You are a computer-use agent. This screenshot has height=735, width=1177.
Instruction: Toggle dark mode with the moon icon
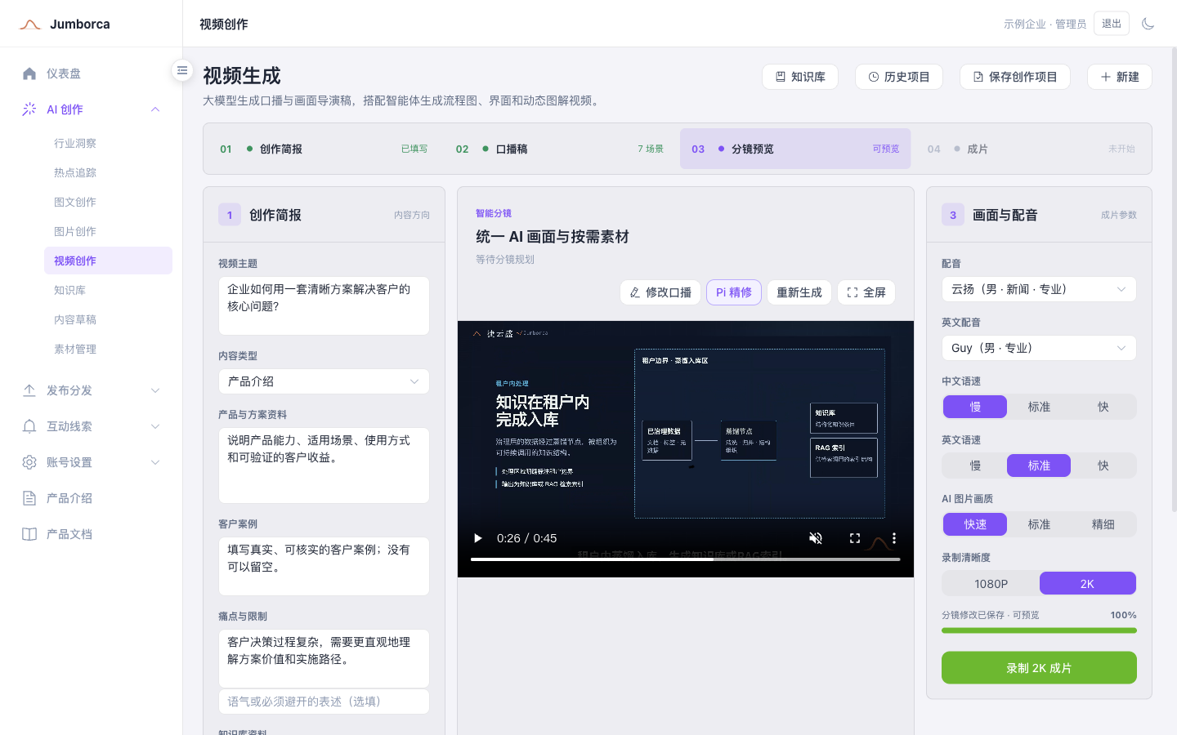click(1148, 24)
